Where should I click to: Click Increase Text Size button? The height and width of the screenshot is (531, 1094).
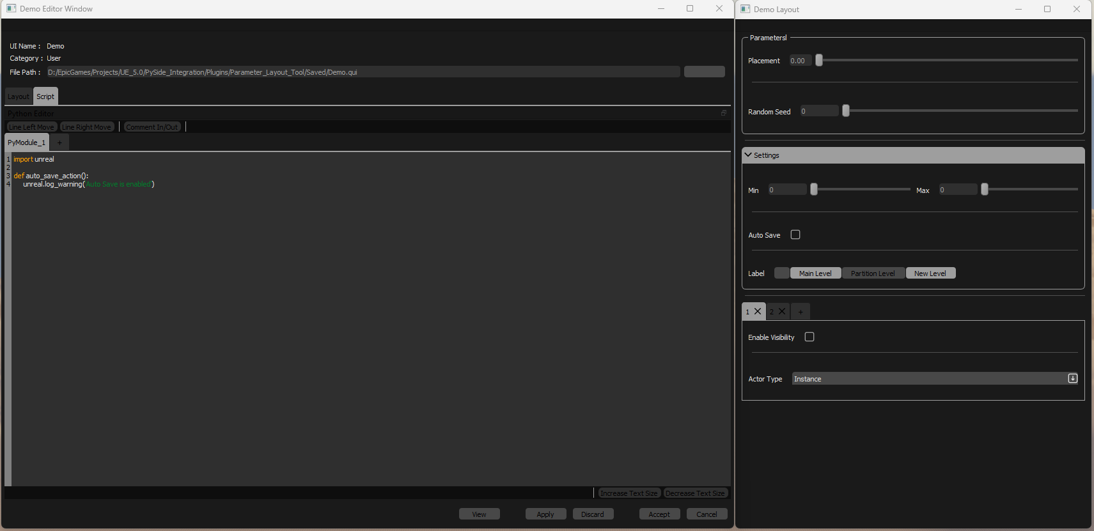pos(629,493)
